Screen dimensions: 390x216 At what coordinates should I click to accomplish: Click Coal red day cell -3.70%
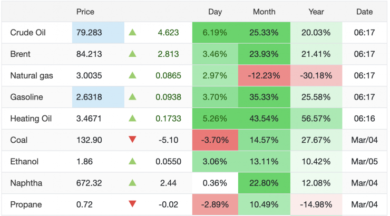[215, 140]
